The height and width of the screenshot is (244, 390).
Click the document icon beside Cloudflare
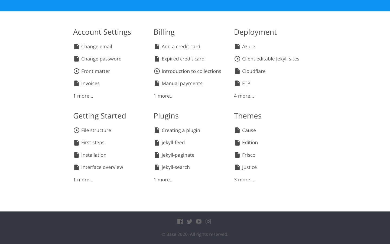[237, 71]
